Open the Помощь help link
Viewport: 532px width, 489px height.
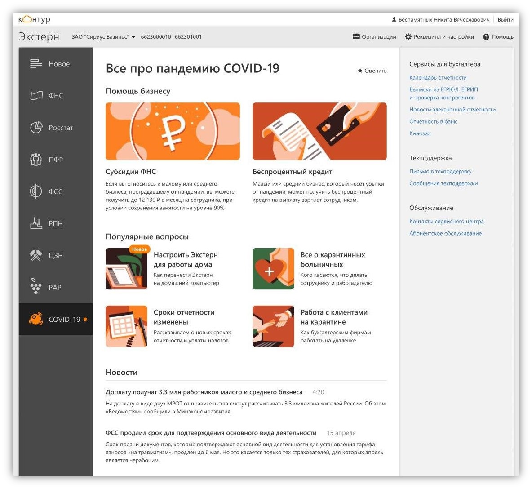498,37
